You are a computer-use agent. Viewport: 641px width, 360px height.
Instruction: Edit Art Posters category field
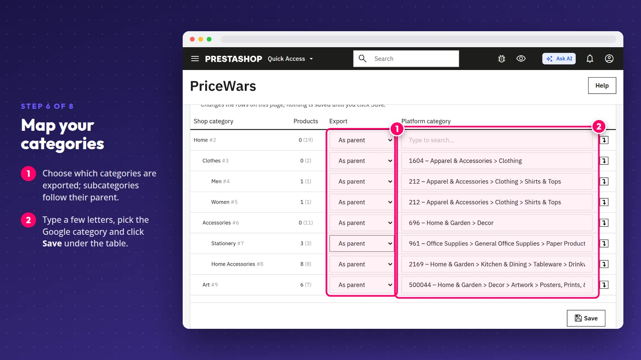497,285
